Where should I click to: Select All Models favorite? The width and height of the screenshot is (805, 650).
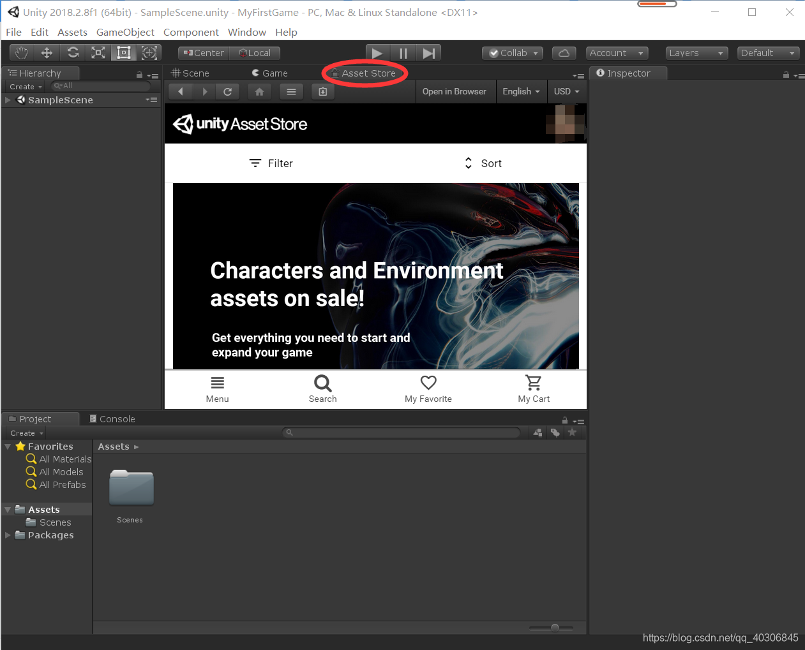pos(55,472)
